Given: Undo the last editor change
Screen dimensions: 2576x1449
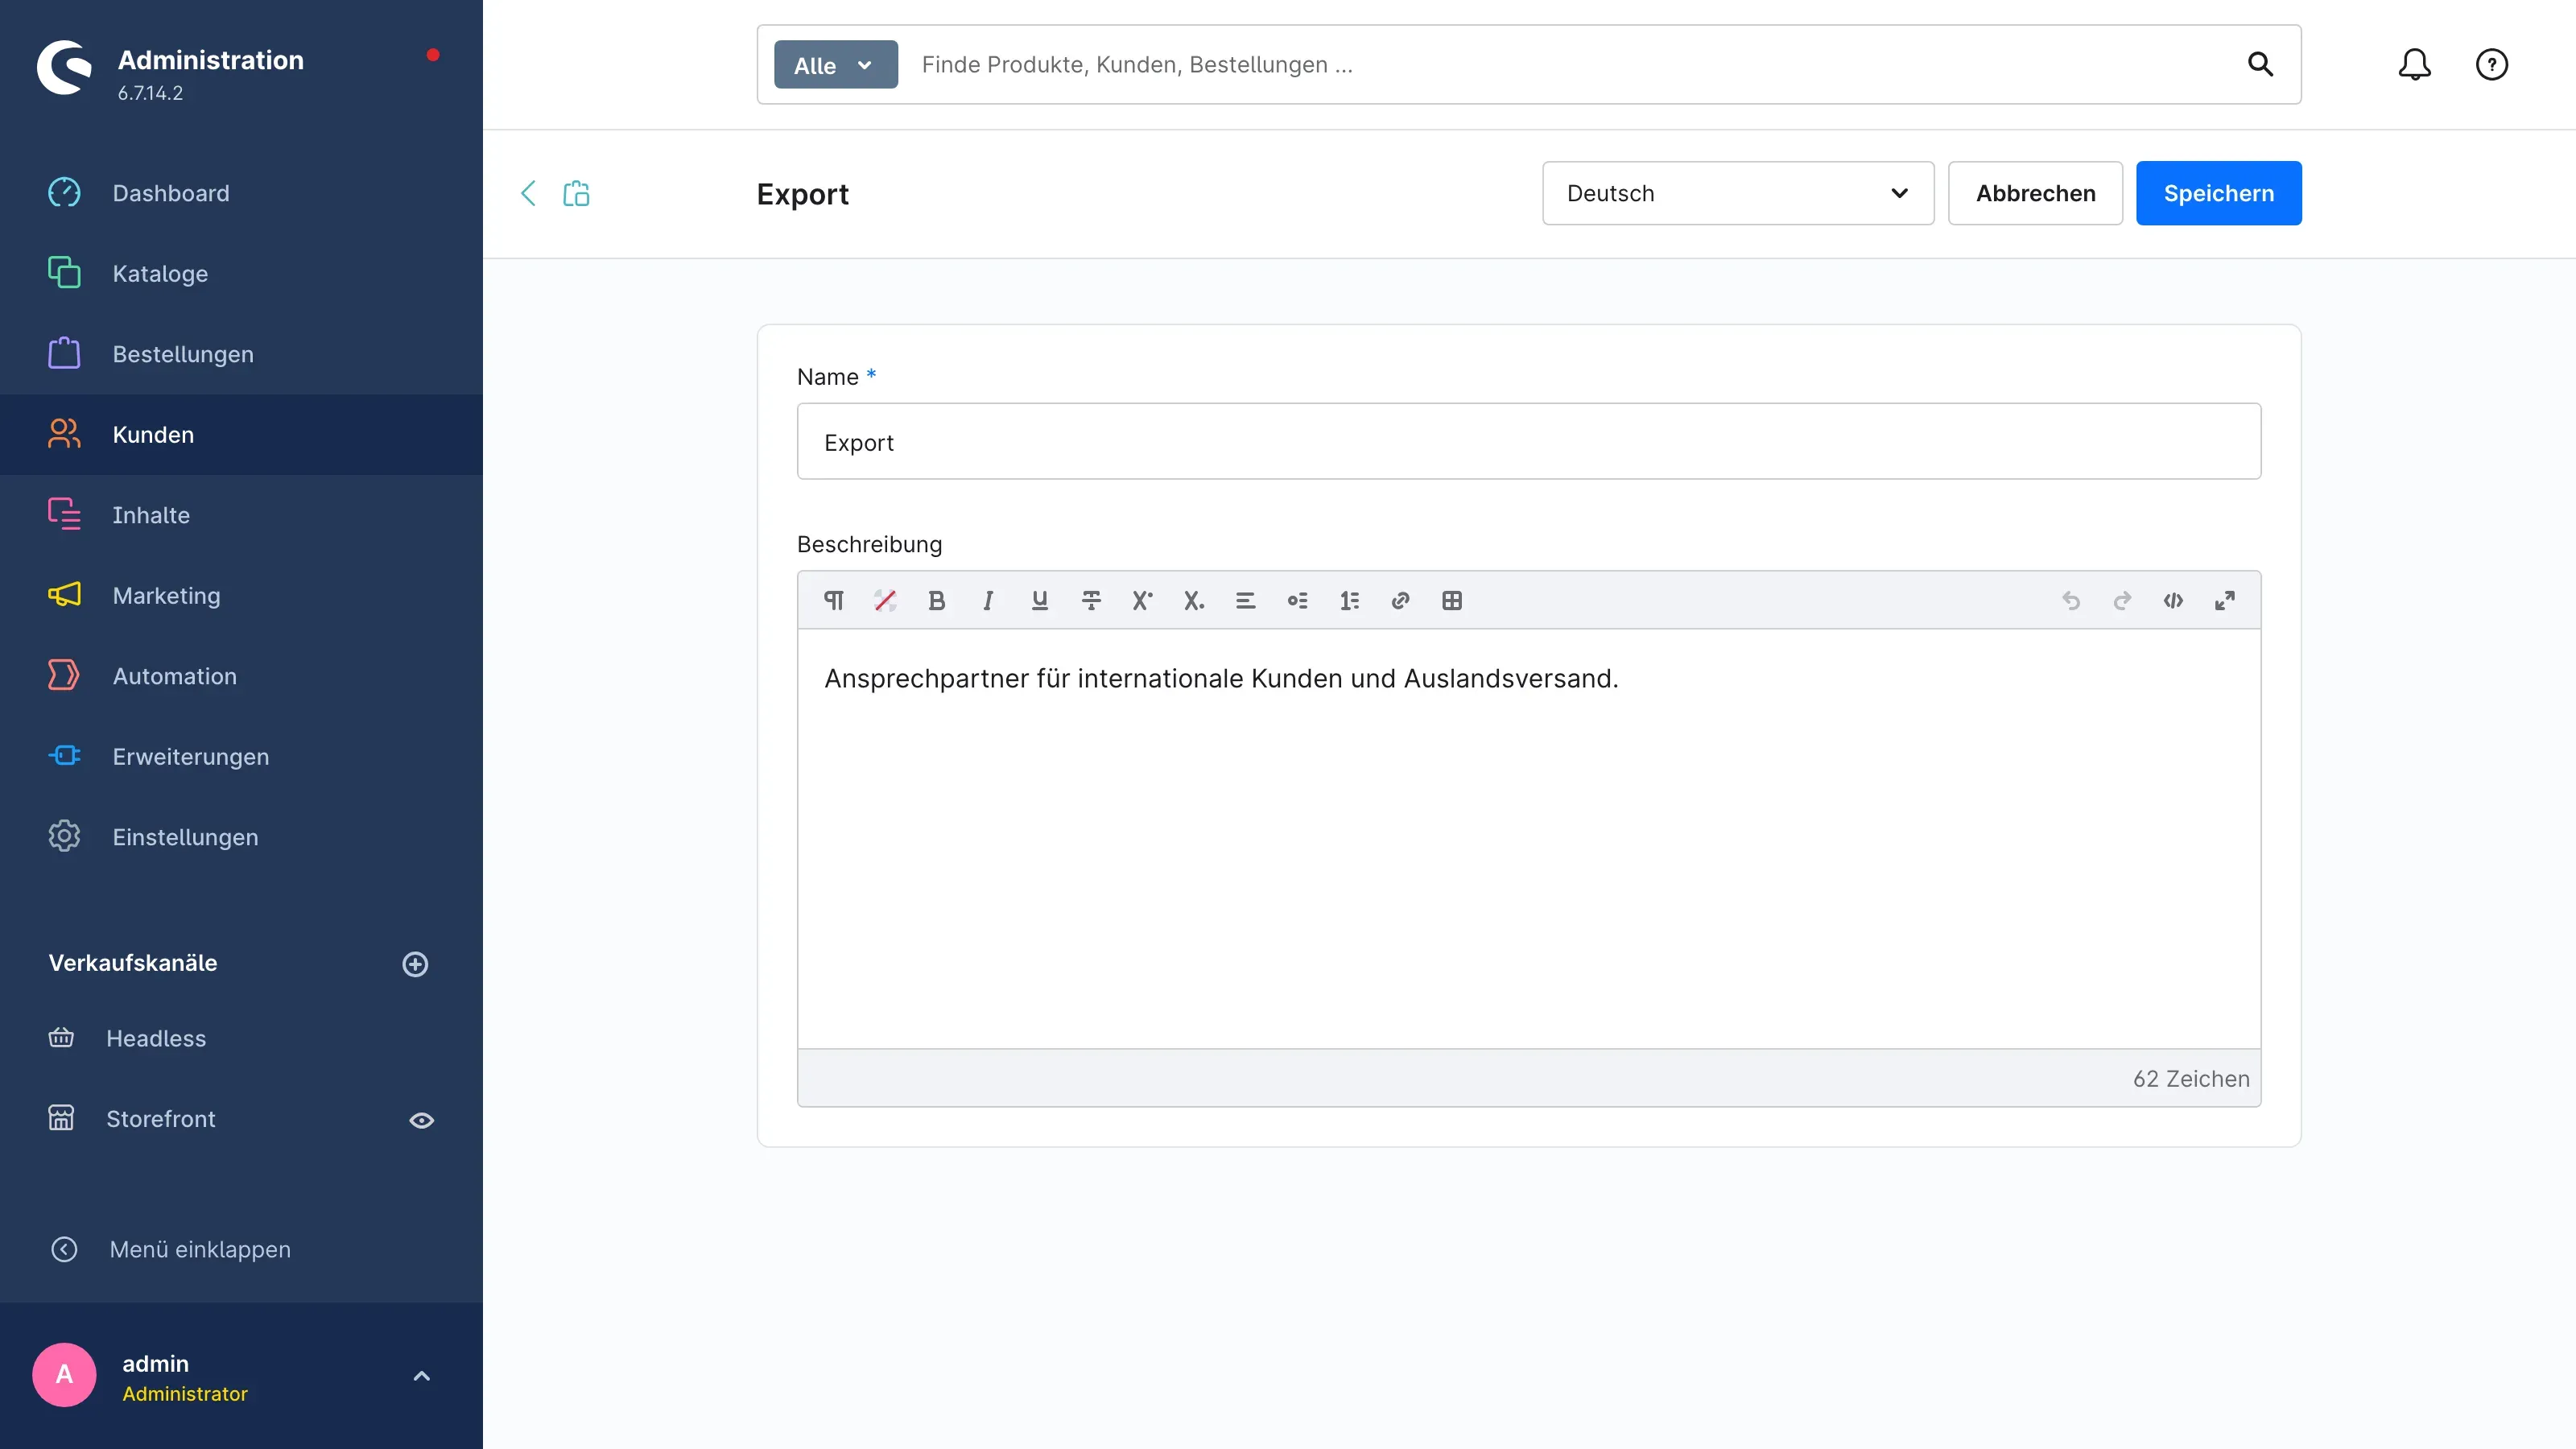Looking at the screenshot, I should click(x=2071, y=600).
